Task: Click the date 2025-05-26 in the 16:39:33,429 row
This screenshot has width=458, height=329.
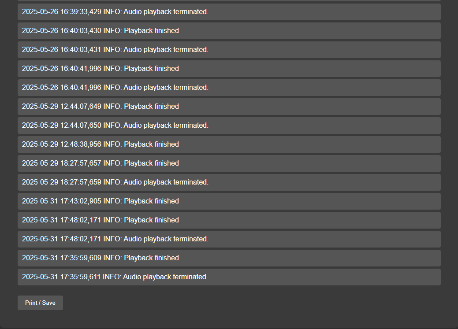Action: point(40,12)
